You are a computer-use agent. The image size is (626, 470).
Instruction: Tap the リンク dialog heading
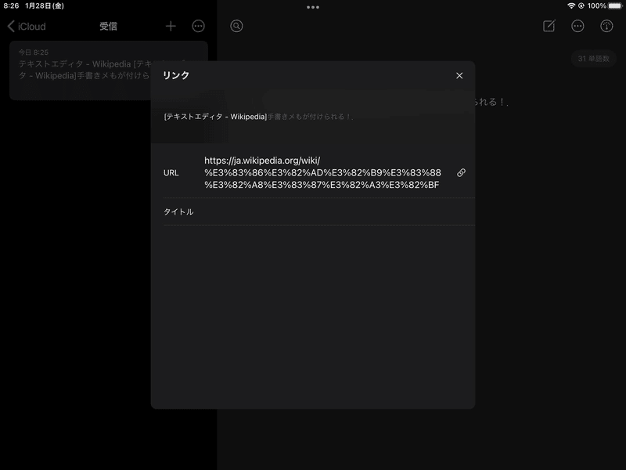click(x=176, y=75)
